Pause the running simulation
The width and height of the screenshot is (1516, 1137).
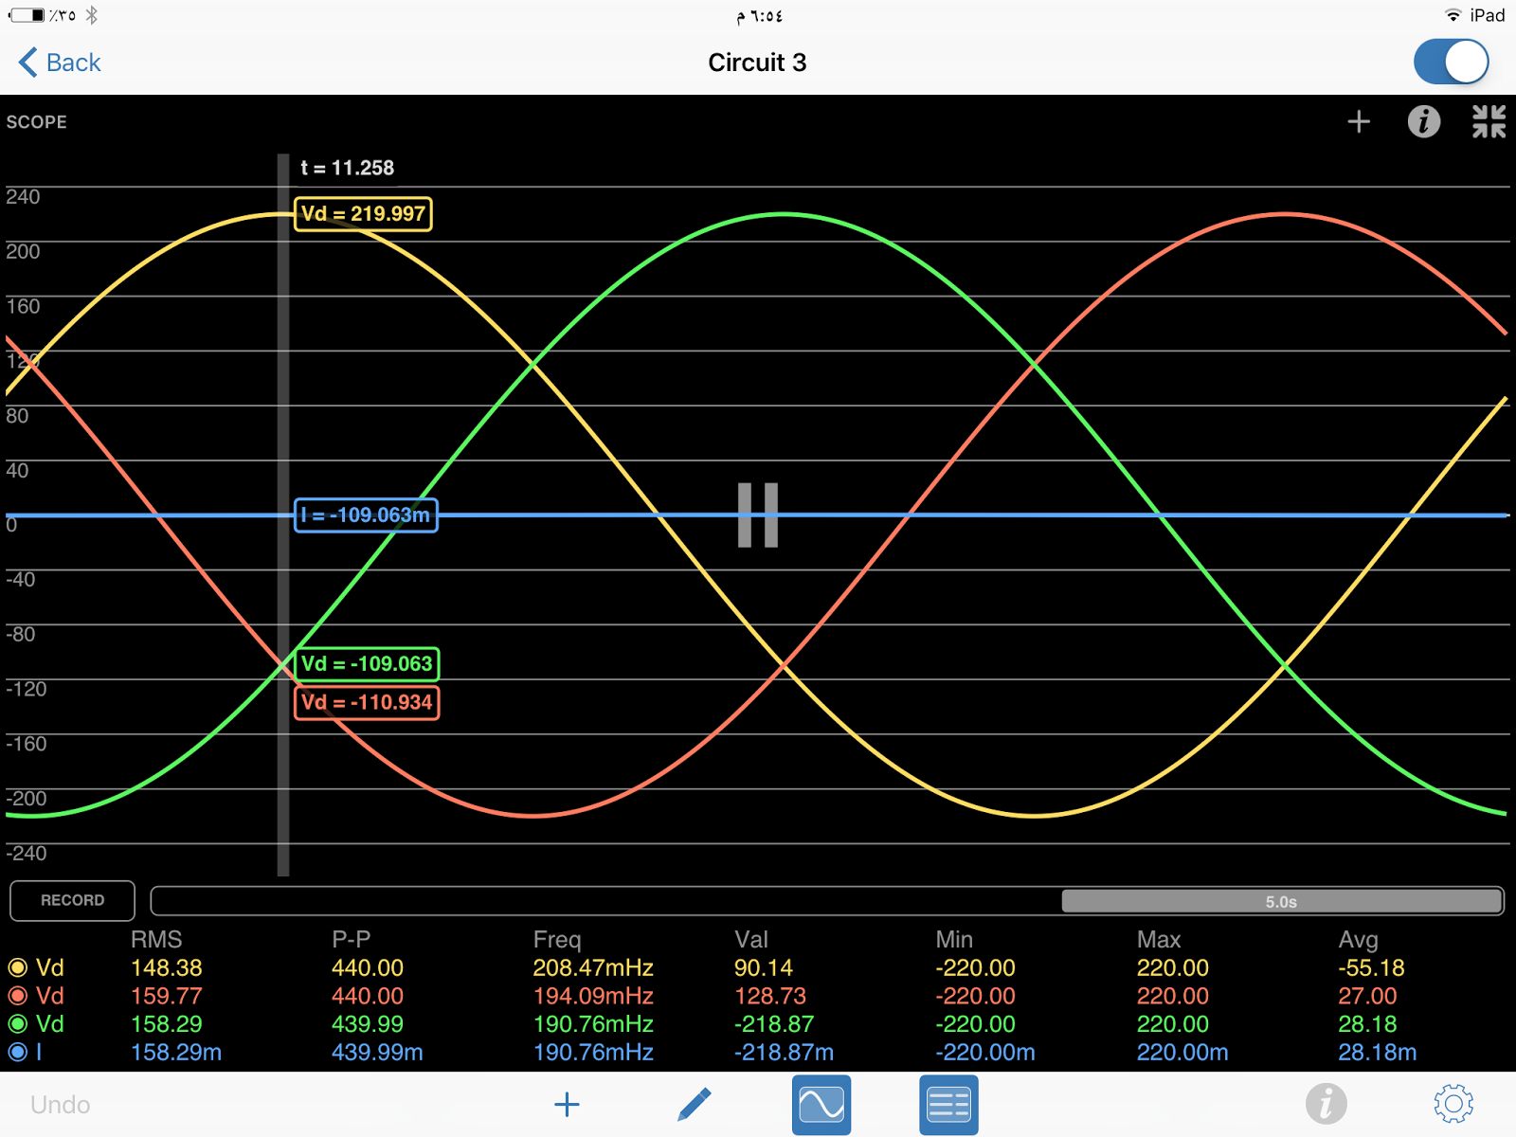(756, 516)
